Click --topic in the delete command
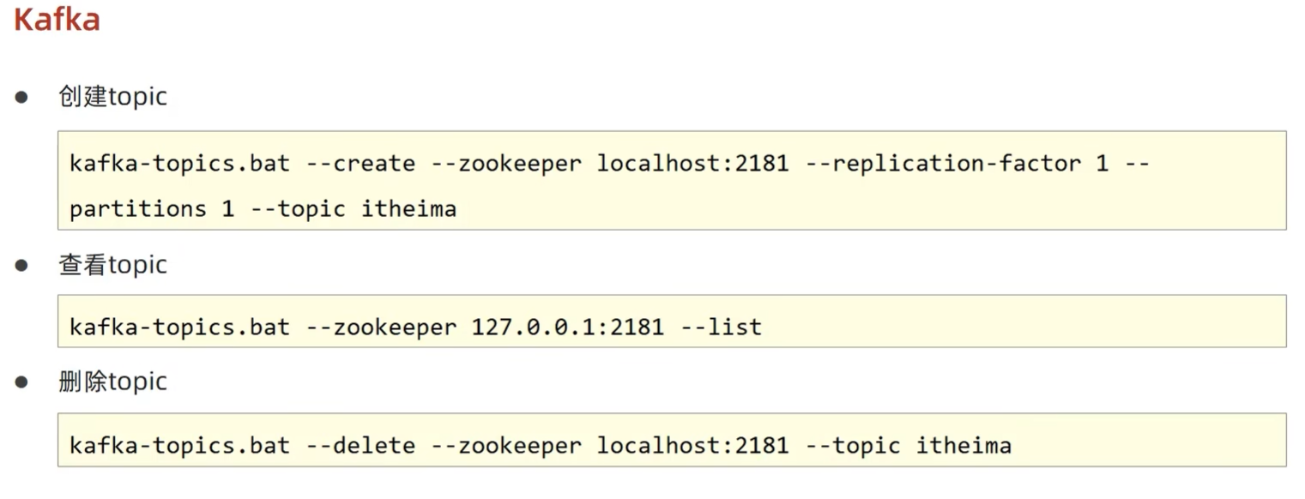The image size is (1305, 499). point(852,446)
